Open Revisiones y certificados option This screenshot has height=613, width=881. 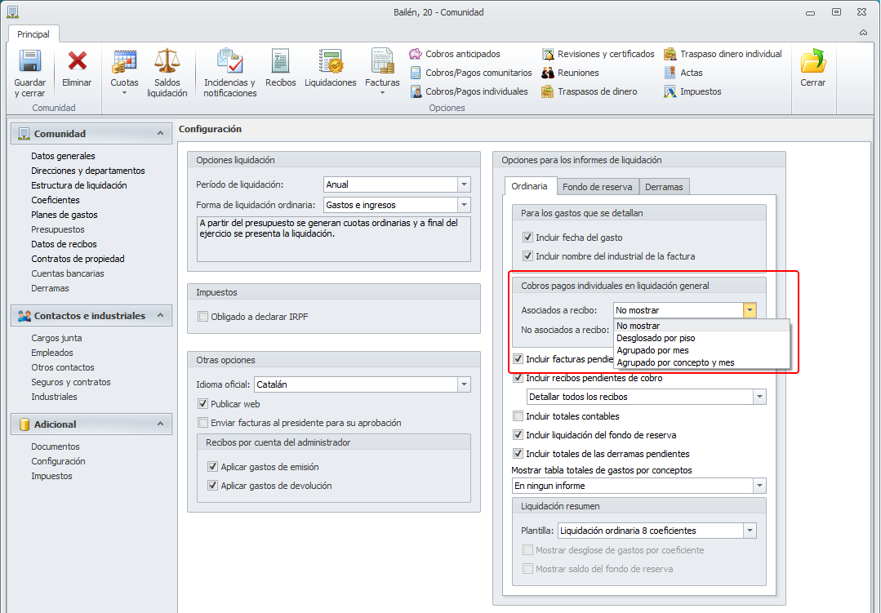coord(598,54)
